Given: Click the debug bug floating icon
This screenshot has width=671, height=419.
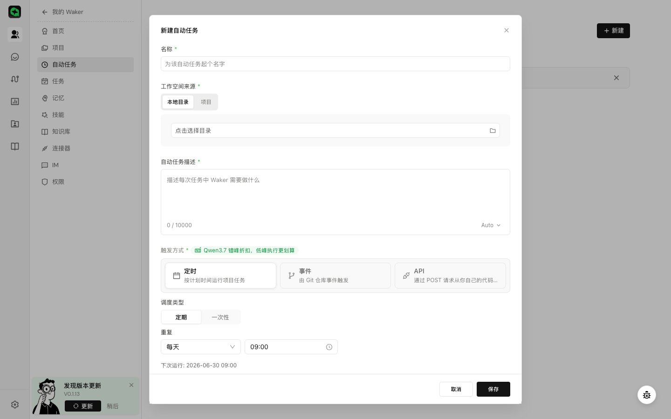Looking at the screenshot, I should (x=647, y=395).
